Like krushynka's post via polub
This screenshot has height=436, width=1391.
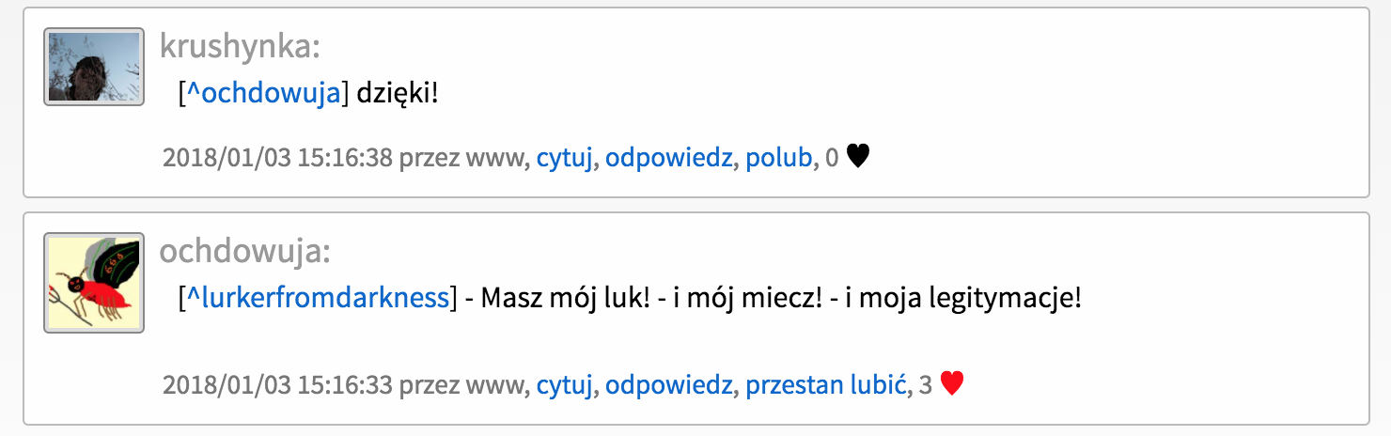(x=778, y=158)
